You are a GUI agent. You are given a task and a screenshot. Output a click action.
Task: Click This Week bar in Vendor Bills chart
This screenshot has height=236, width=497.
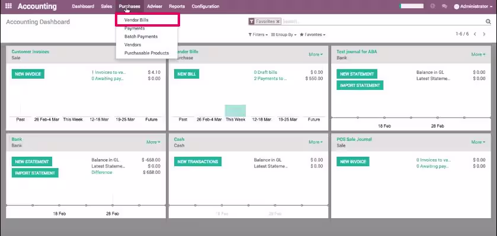point(236,111)
